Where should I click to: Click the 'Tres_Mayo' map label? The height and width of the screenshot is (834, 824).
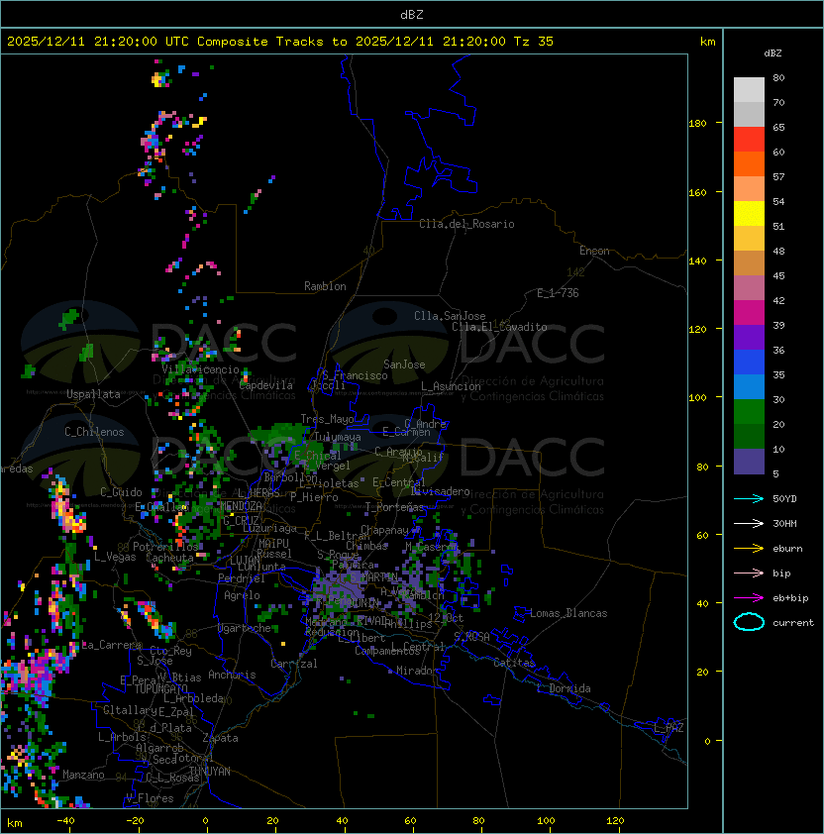click(327, 419)
